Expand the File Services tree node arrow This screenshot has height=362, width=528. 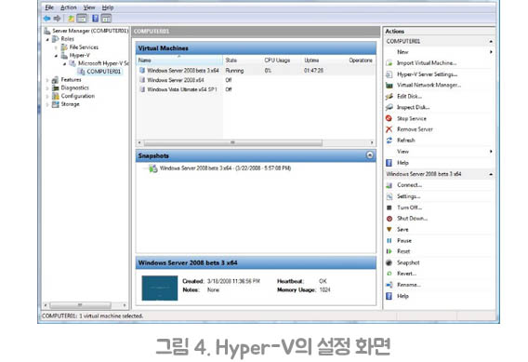[56, 47]
